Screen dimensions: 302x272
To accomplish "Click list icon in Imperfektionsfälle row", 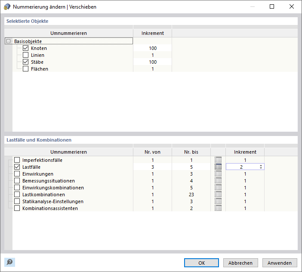I will 218,160.
